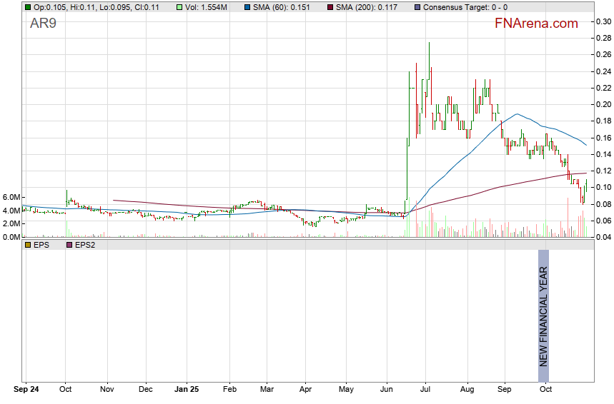The width and height of the screenshot is (614, 404).
Task: Click the green OHLC price legend swatch
Action: pyautogui.click(x=28, y=7)
